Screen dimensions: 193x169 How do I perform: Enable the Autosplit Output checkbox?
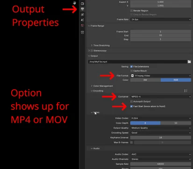pos(131,101)
